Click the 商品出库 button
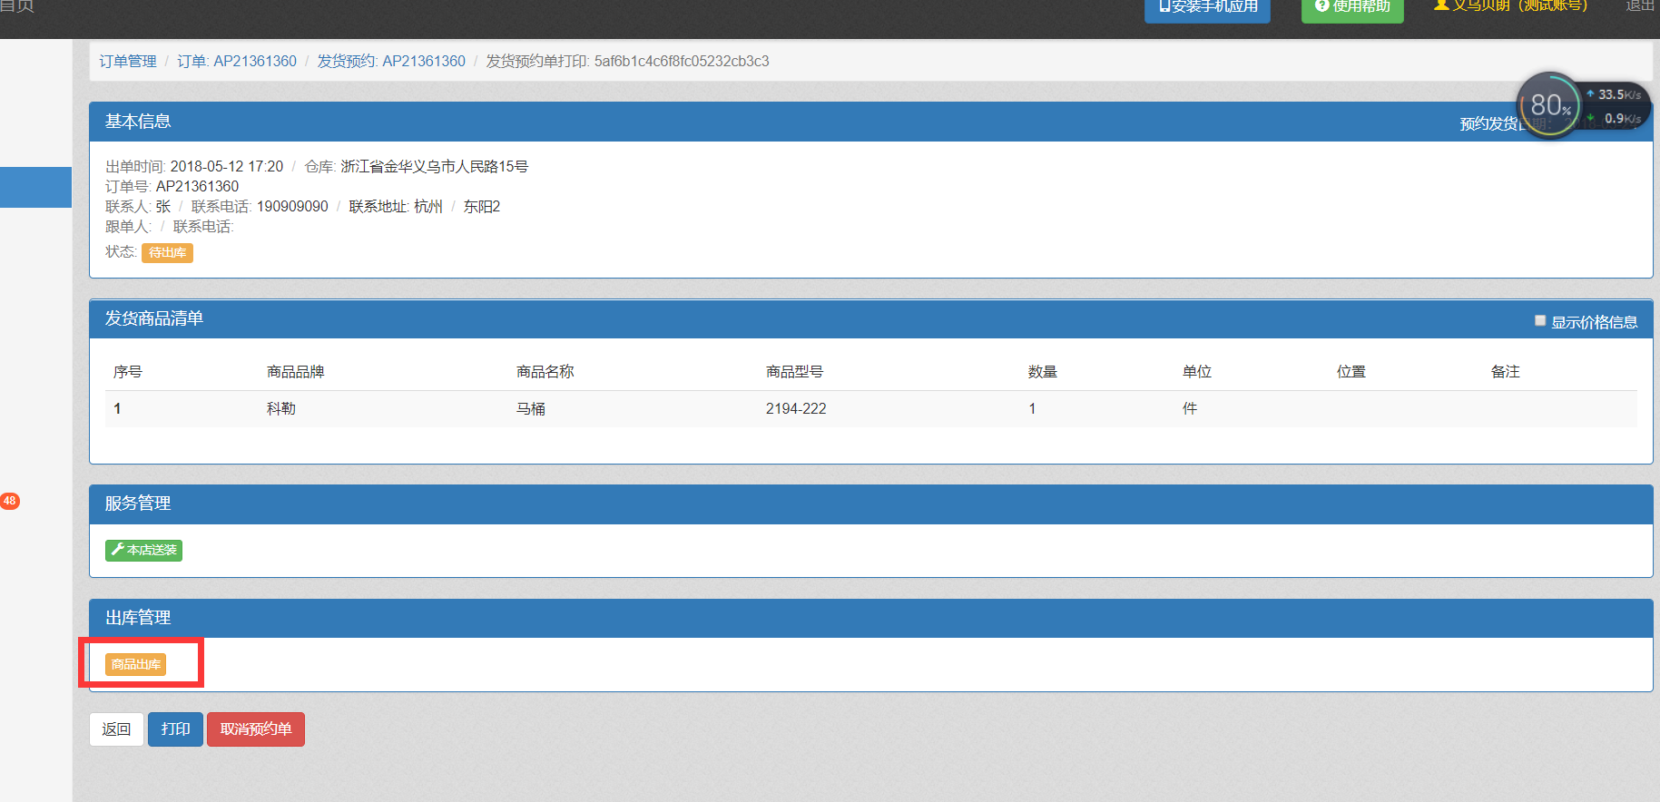1660x802 pixels. point(135,665)
